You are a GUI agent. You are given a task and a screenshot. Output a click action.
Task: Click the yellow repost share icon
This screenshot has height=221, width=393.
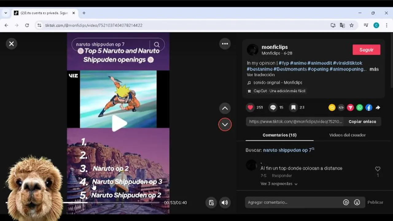click(x=332, y=107)
